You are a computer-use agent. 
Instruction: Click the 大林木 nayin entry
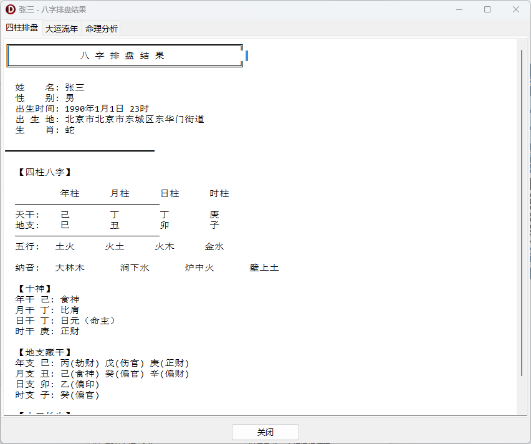pyautogui.click(x=70, y=267)
